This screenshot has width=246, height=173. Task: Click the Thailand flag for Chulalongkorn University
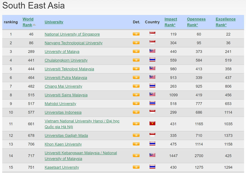152,60
